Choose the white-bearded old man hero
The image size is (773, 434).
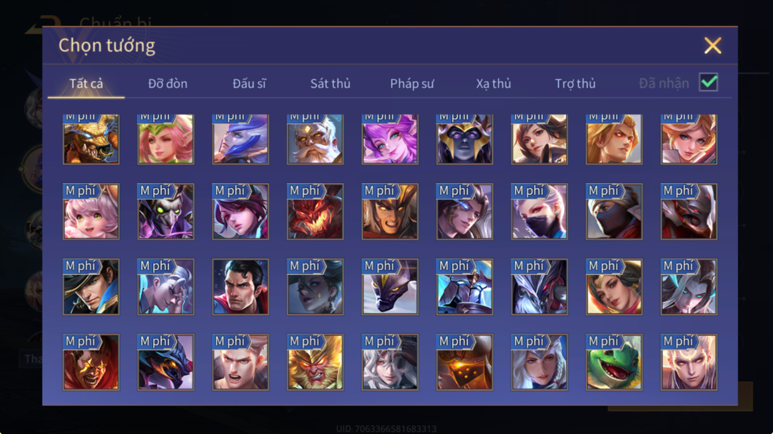tap(315, 139)
